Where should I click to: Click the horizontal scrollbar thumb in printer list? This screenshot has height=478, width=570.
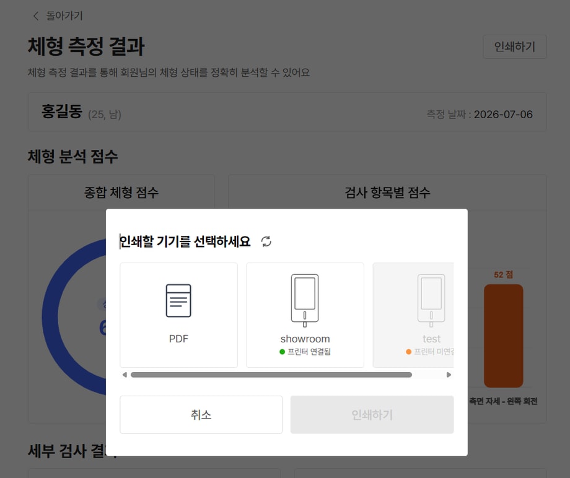[x=271, y=375]
